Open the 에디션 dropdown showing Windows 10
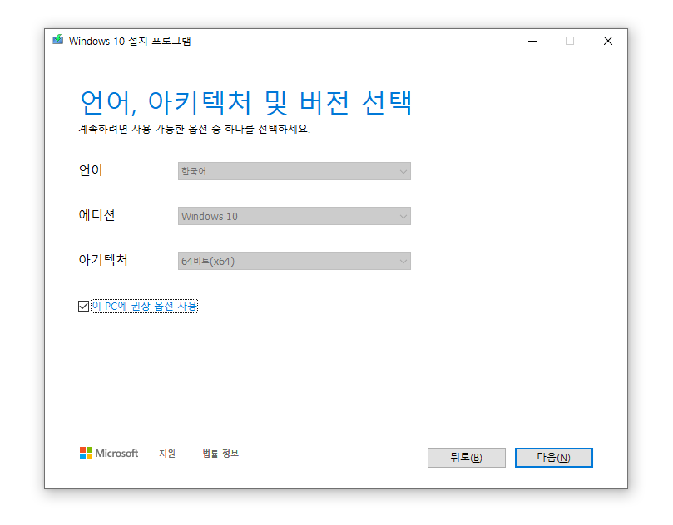The image size is (673, 525). (x=294, y=216)
